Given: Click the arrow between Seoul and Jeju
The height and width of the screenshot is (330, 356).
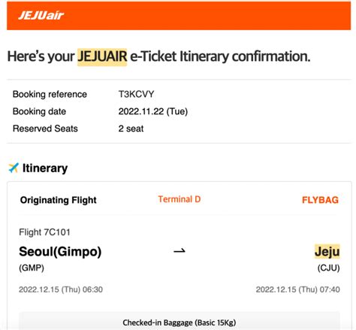Looking at the screenshot, I should pos(180,250).
